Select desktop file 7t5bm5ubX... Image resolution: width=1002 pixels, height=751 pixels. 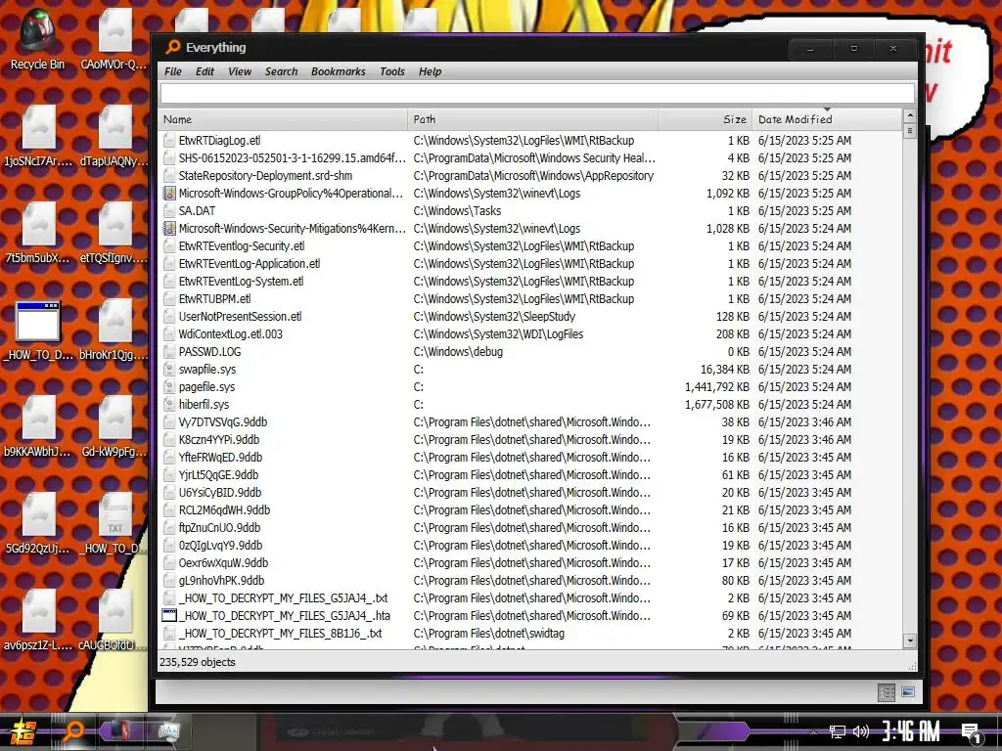point(38,234)
